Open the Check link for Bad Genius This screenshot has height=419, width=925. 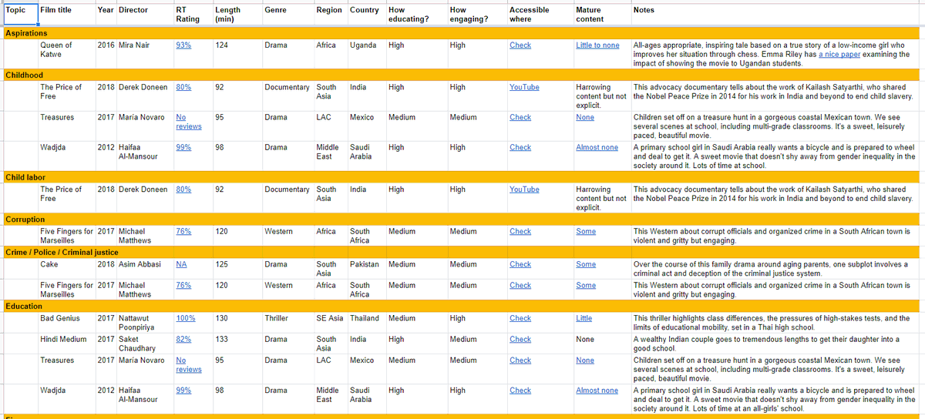520,318
